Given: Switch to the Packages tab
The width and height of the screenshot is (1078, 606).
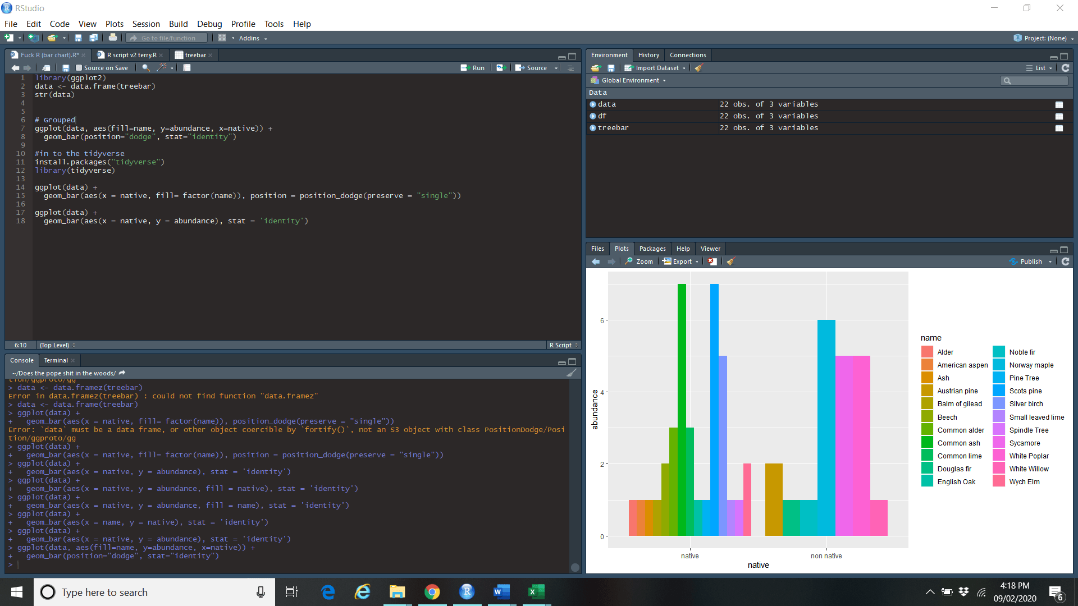Looking at the screenshot, I should (652, 249).
